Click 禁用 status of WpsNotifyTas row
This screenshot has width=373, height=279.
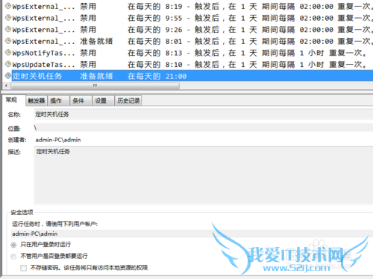[88, 53]
